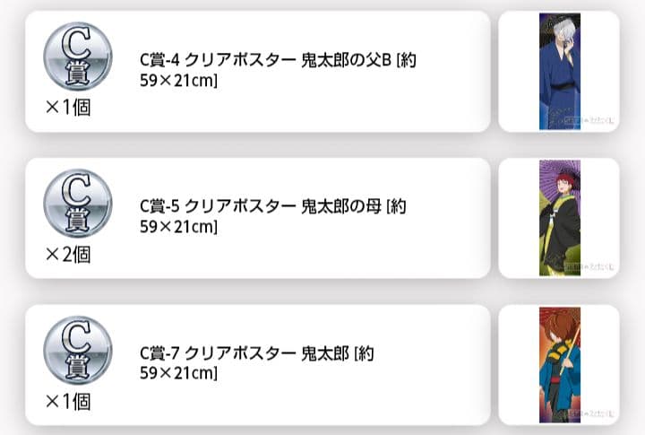
Task: Open the 鬼太郎の父B poster thumbnail
Action: tap(559, 71)
